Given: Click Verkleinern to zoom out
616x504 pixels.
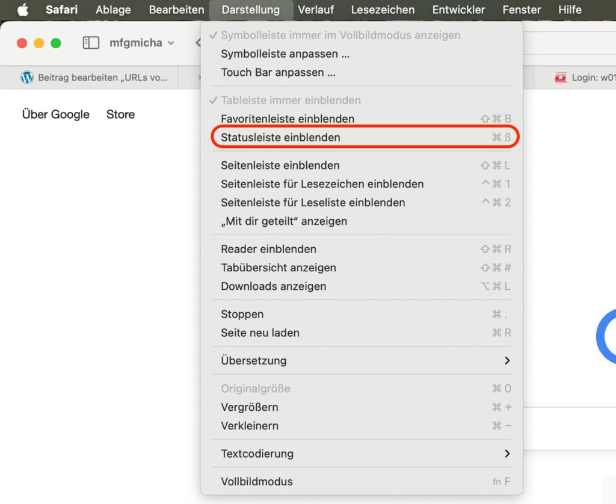Looking at the screenshot, I should click(x=362, y=426).
